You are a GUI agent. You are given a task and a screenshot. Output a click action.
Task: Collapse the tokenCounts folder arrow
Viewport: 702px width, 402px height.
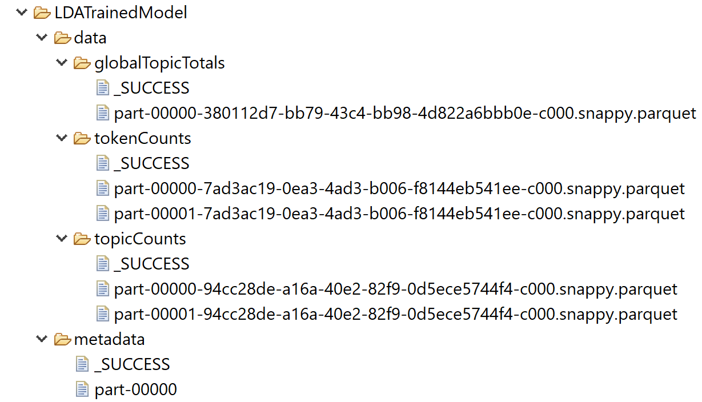(62, 138)
